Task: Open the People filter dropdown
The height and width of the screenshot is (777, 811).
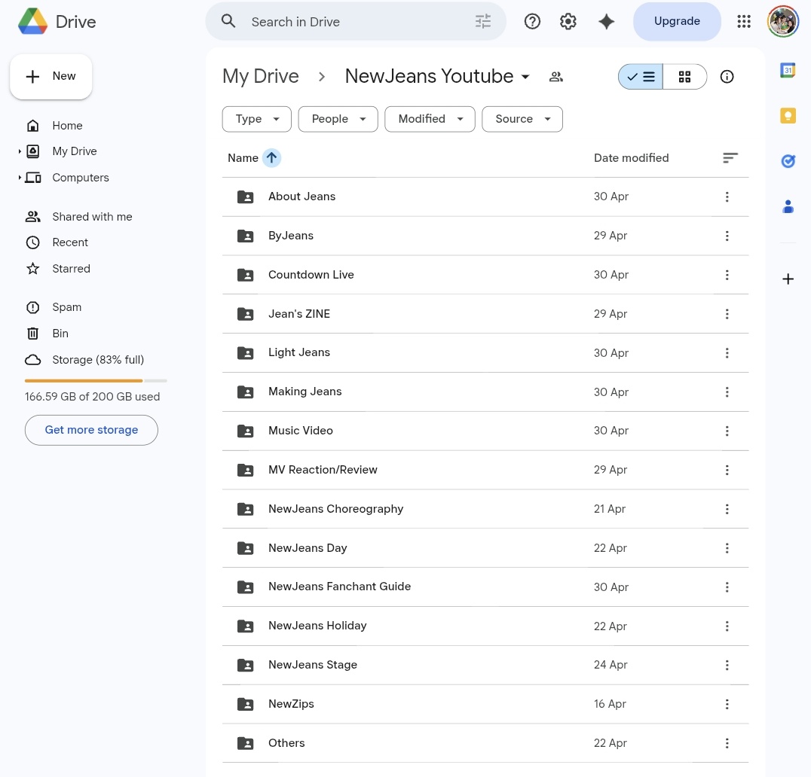Action: coord(338,120)
